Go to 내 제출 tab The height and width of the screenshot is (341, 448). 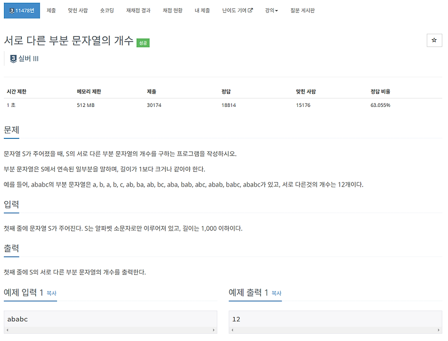tap(202, 11)
